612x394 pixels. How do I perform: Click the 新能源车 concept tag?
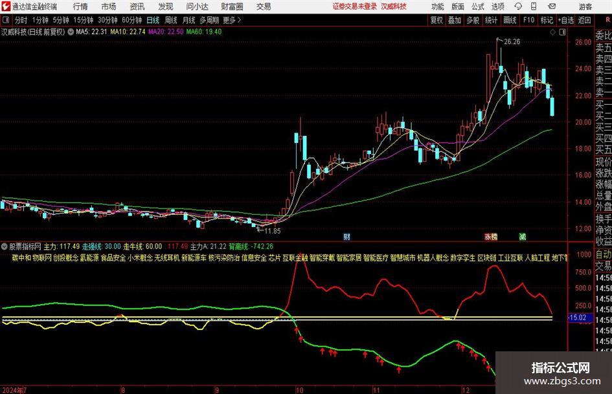pos(194,258)
